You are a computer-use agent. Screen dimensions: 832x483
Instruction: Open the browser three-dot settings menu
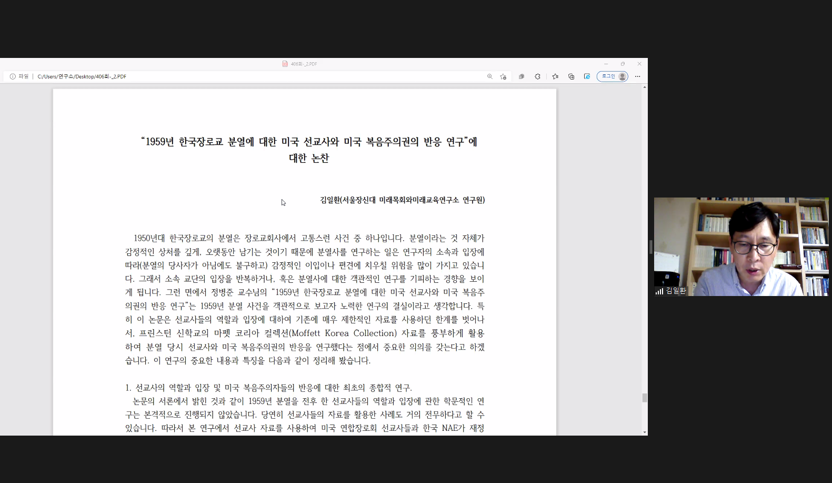tap(637, 76)
